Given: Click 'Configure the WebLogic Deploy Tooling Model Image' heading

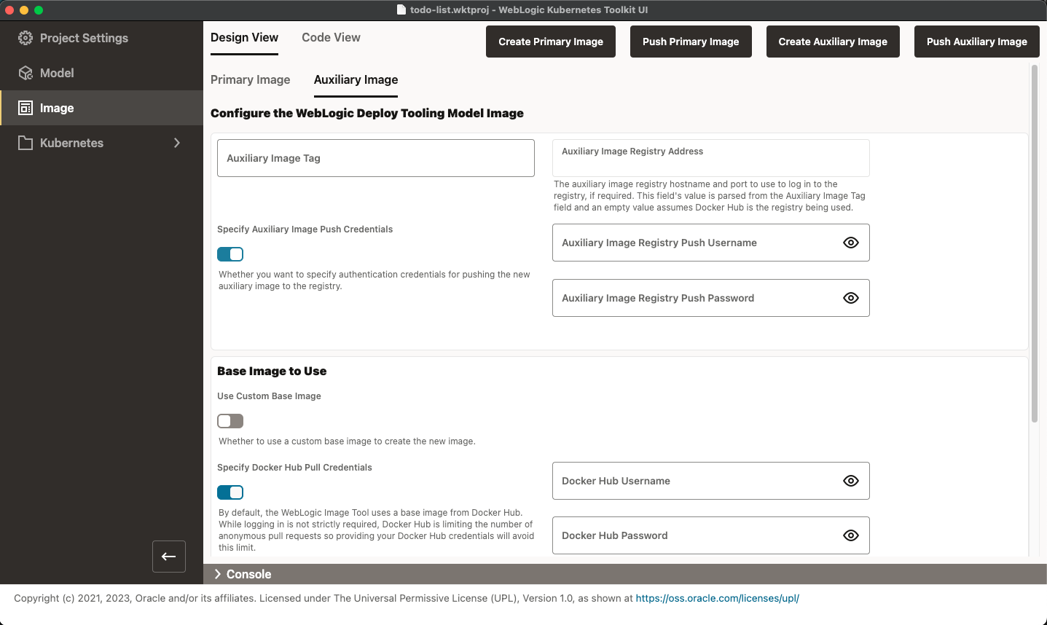Looking at the screenshot, I should pyautogui.click(x=367, y=114).
